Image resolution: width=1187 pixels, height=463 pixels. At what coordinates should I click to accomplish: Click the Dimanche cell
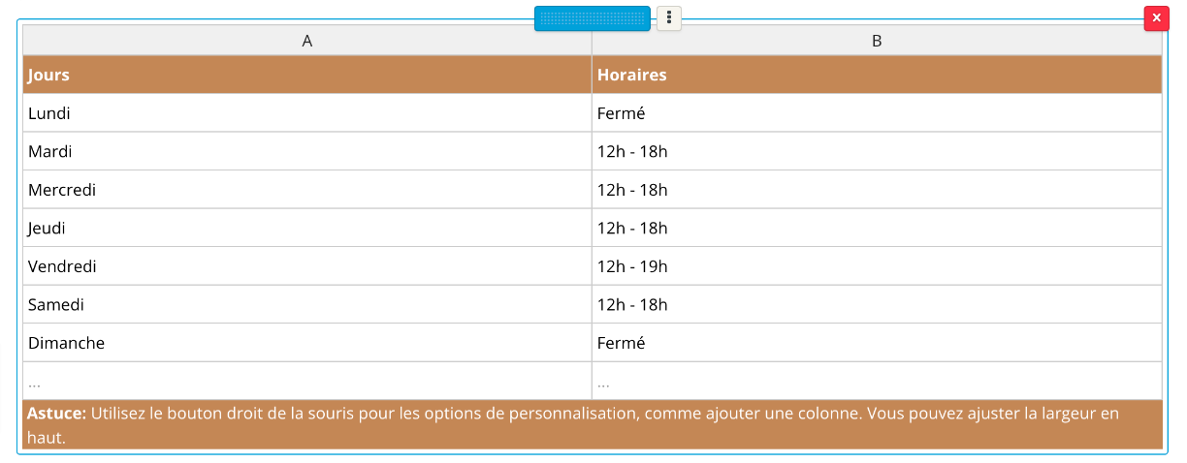pos(307,343)
